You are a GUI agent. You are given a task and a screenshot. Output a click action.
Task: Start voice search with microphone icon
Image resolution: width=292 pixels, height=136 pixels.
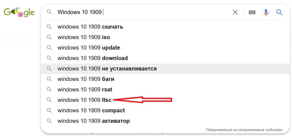pos(266,12)
